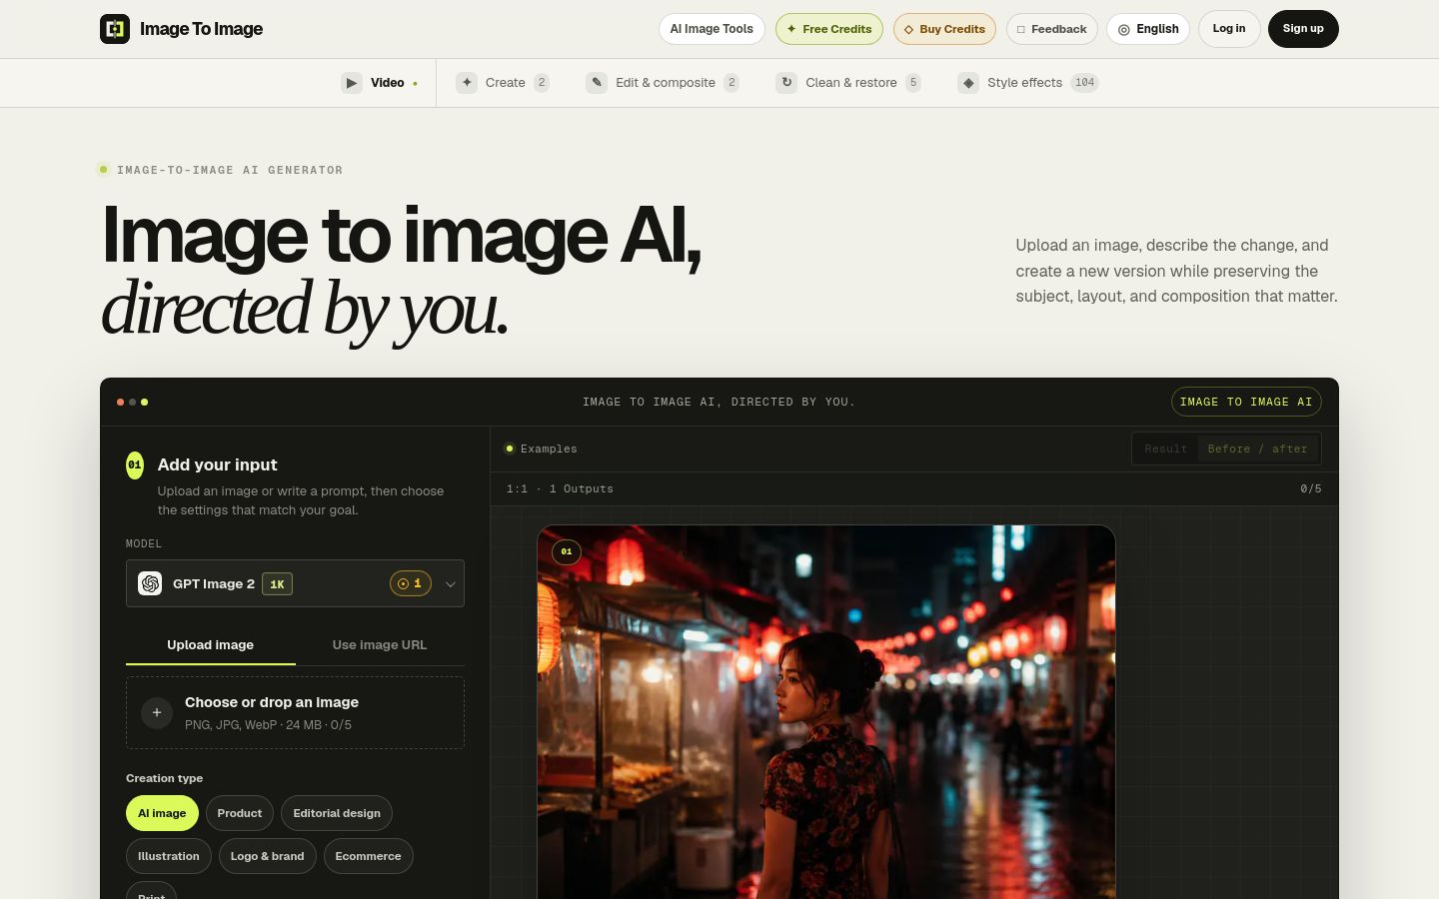Viewport: 1439px width, 899px height.
Task: Open AI Image Tools menu
Action: click(712, 29)
